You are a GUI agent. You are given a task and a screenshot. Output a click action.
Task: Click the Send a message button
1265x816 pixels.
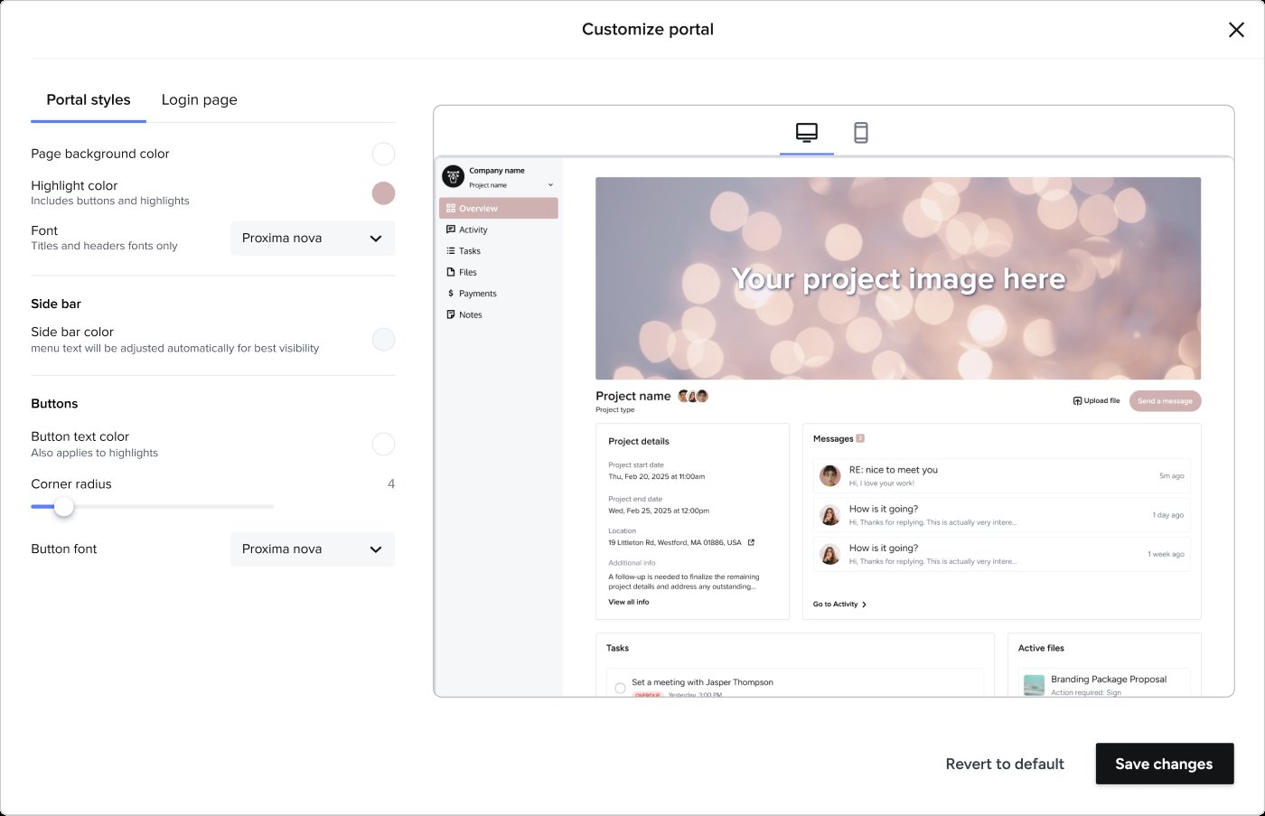click(1165, 400)
